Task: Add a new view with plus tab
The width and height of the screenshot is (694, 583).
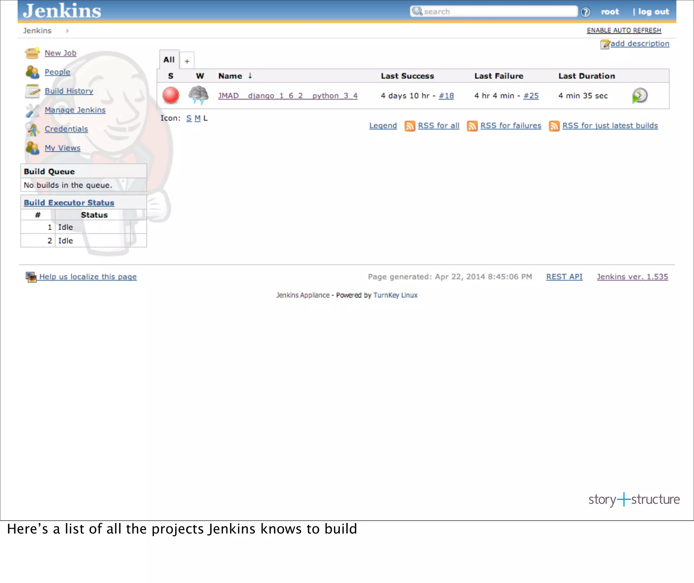Action: (187, 61)
